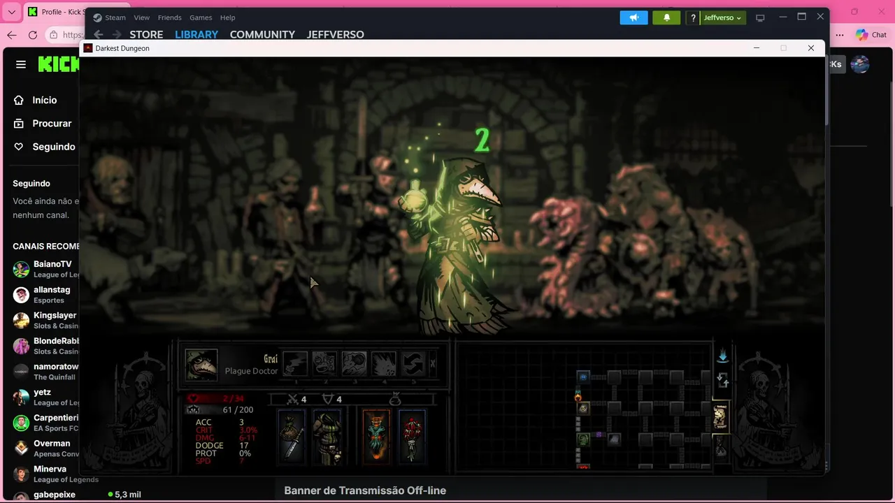Viewport: 895px width, 503px height.
Task: Inspect the red flower bouquet trinket slot
Action: coord(413,436)
